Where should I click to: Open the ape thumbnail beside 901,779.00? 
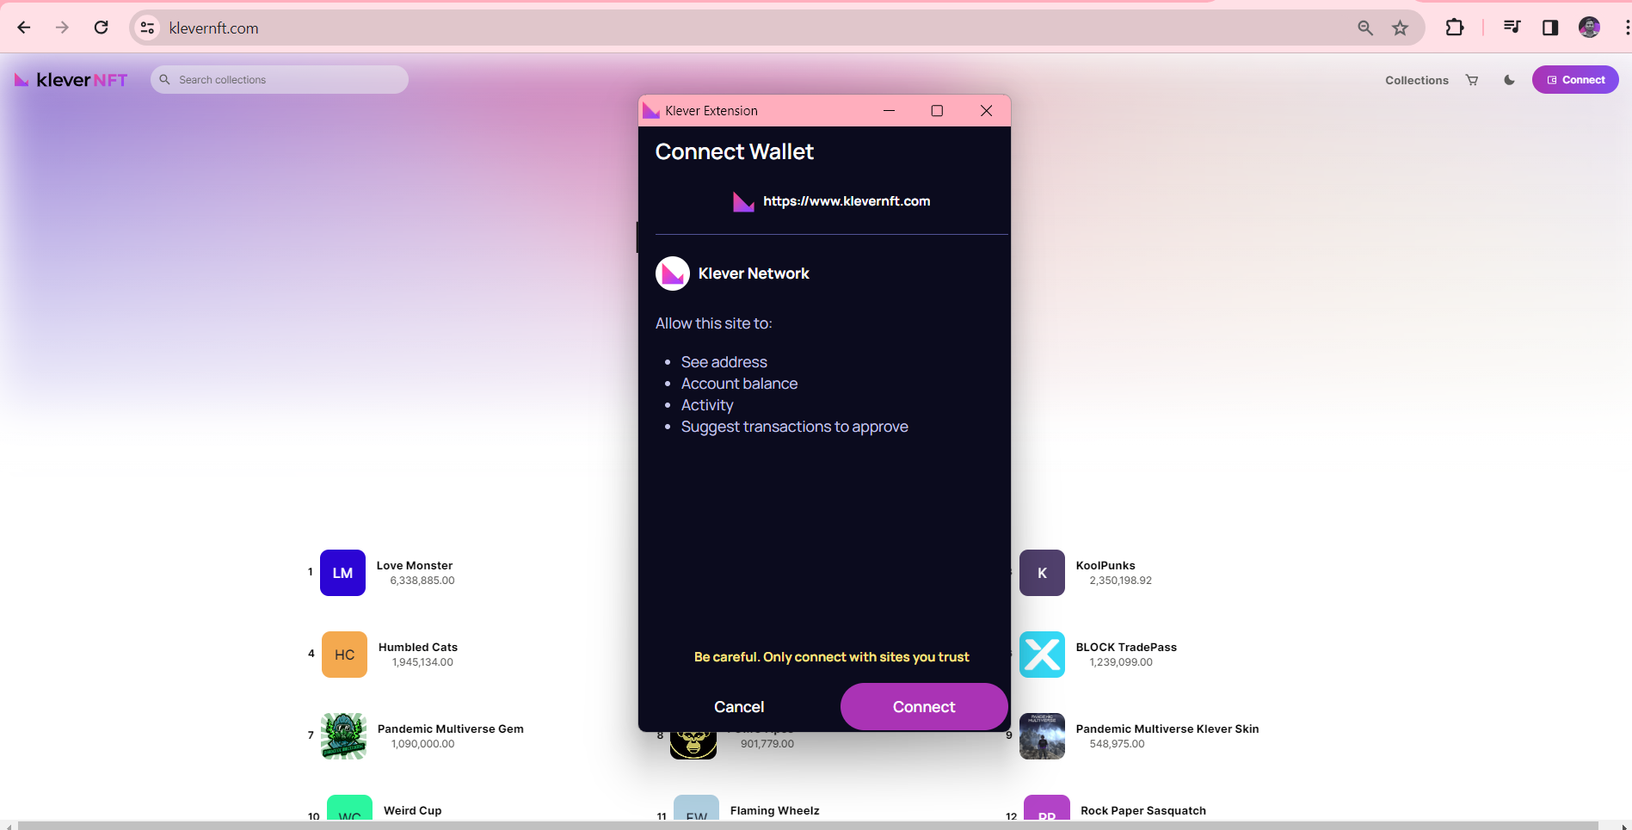click(693, 745)
